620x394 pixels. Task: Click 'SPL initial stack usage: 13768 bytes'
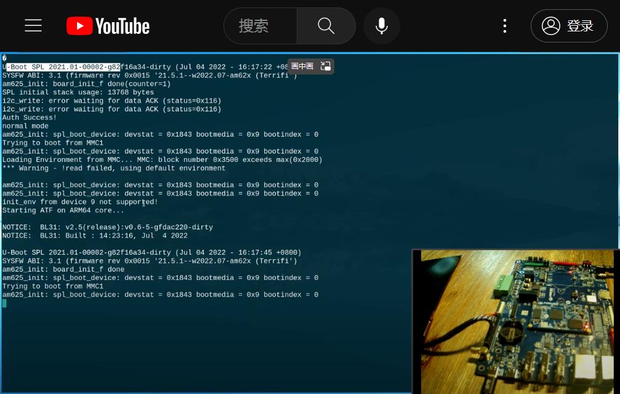78,92
